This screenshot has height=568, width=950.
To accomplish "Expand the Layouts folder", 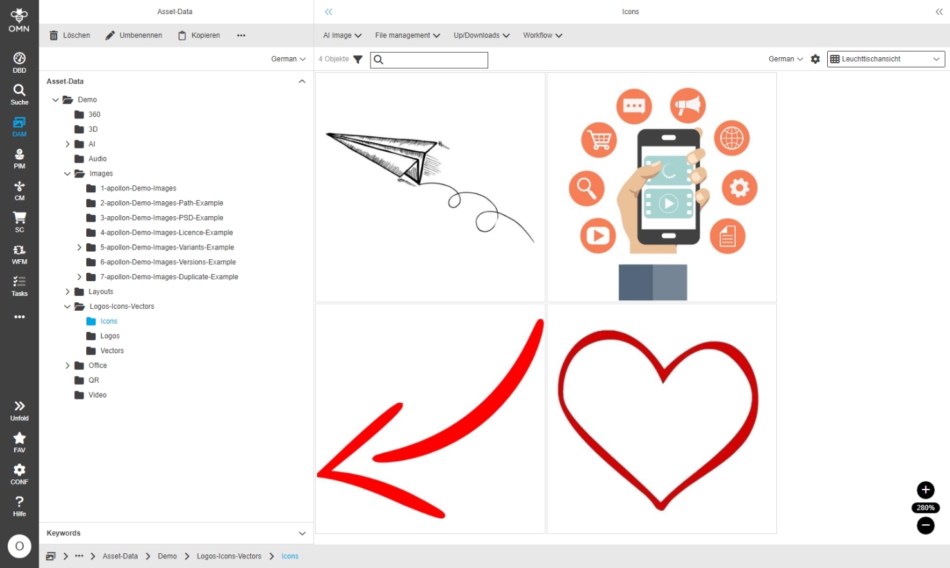I will (x=68, y=292).
